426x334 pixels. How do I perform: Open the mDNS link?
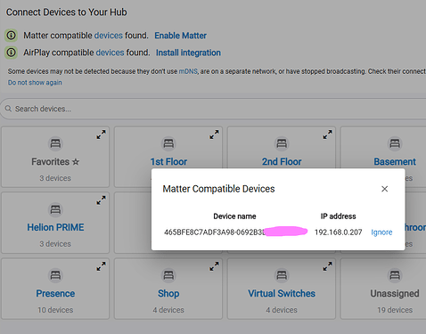coord(188,71)
